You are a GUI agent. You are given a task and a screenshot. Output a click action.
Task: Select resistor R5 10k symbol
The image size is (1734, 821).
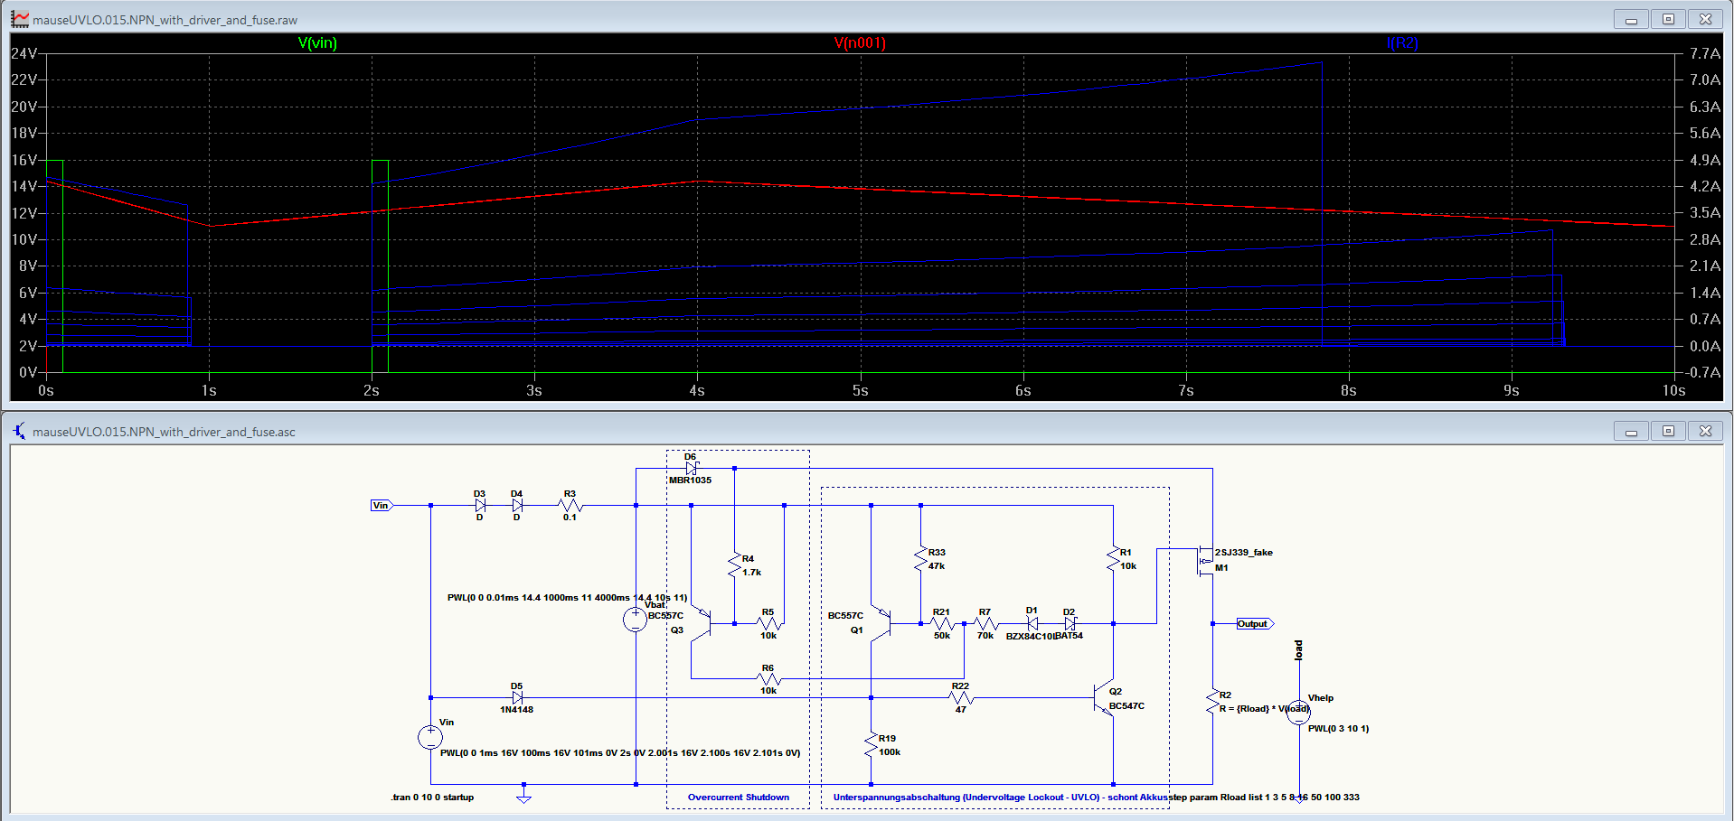768,623
